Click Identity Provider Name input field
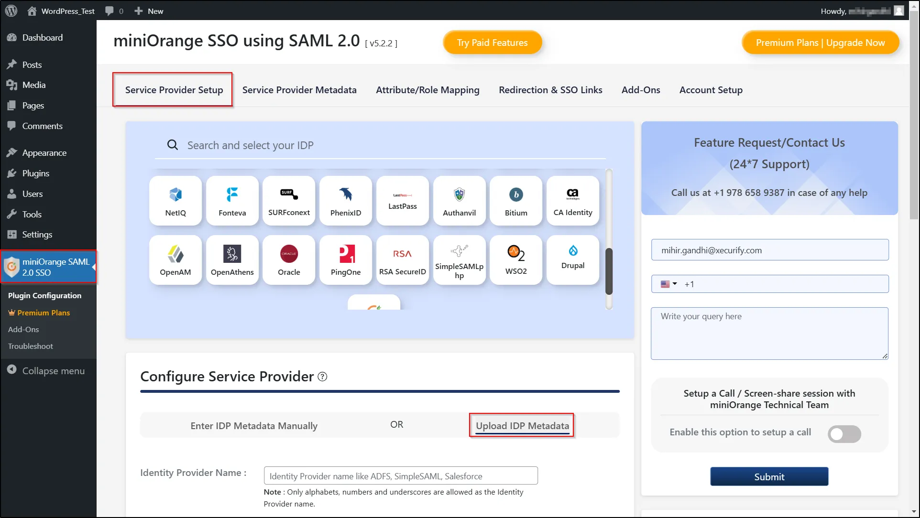This screenshot has height=518, width=920. pos(401,475)
